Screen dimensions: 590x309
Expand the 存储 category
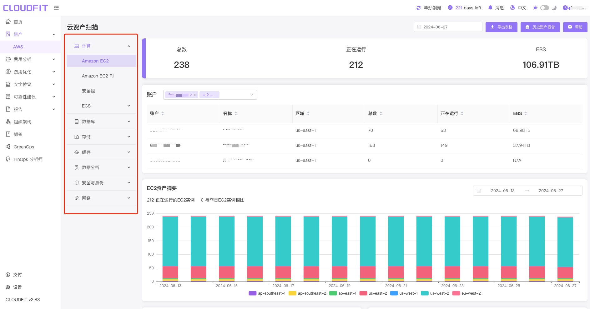[x=129, y=137]
